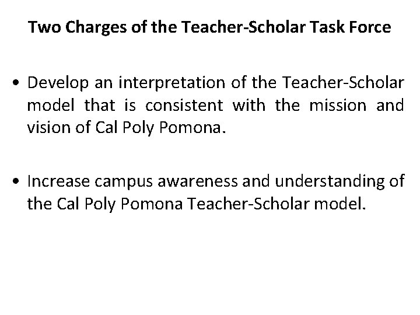Click the word "consistent" in first bullet
The height and width of the screenshot is (315, 420).
tap(184, 105)
